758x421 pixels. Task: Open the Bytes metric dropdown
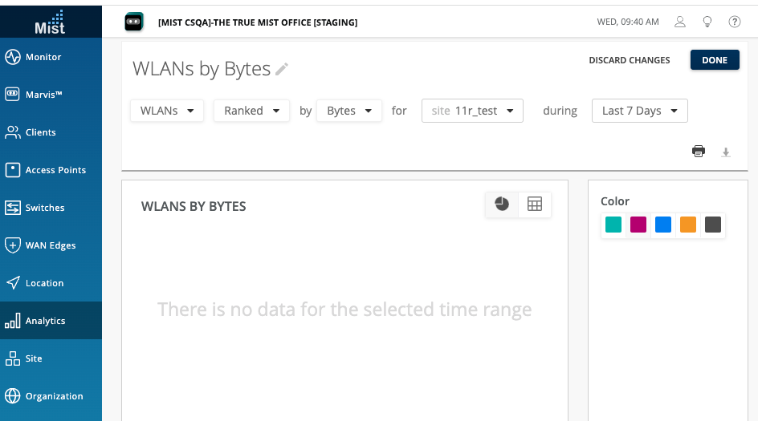(349, 111)
